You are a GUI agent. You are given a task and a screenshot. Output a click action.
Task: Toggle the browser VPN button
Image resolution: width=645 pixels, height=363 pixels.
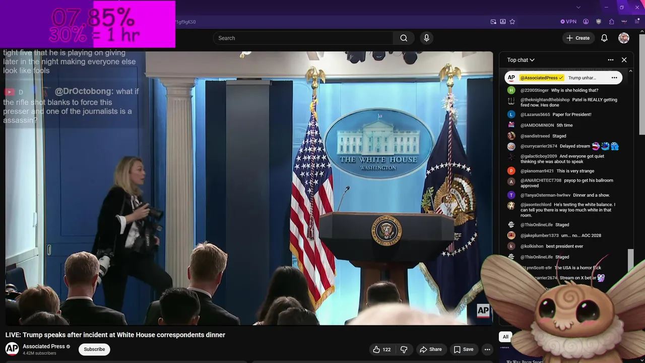(568, 22)
